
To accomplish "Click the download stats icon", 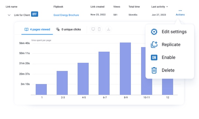I will click(109, 29).
